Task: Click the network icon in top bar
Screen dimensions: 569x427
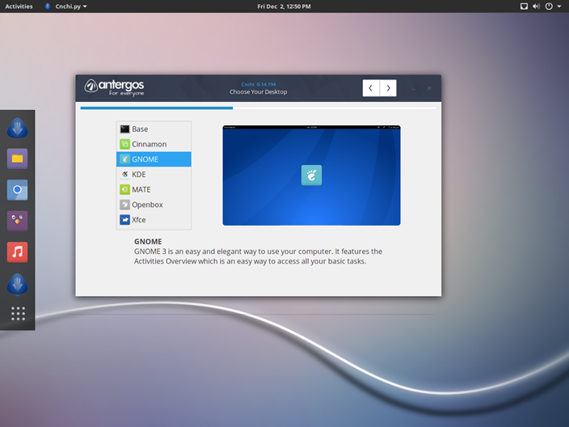Action: (524, 6)
